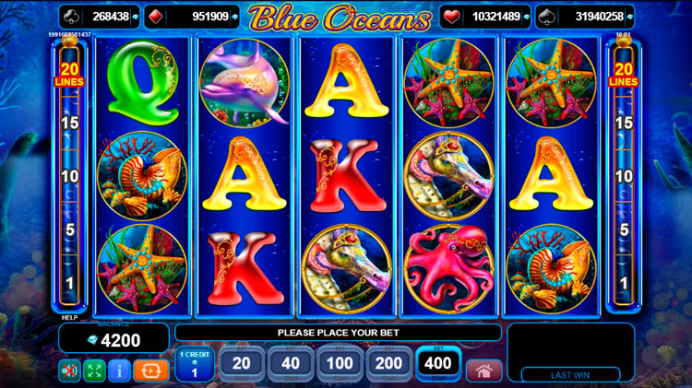The image size is (692, 388).
Task: Open the clubs jackpot counter
Action: [100, 17]
